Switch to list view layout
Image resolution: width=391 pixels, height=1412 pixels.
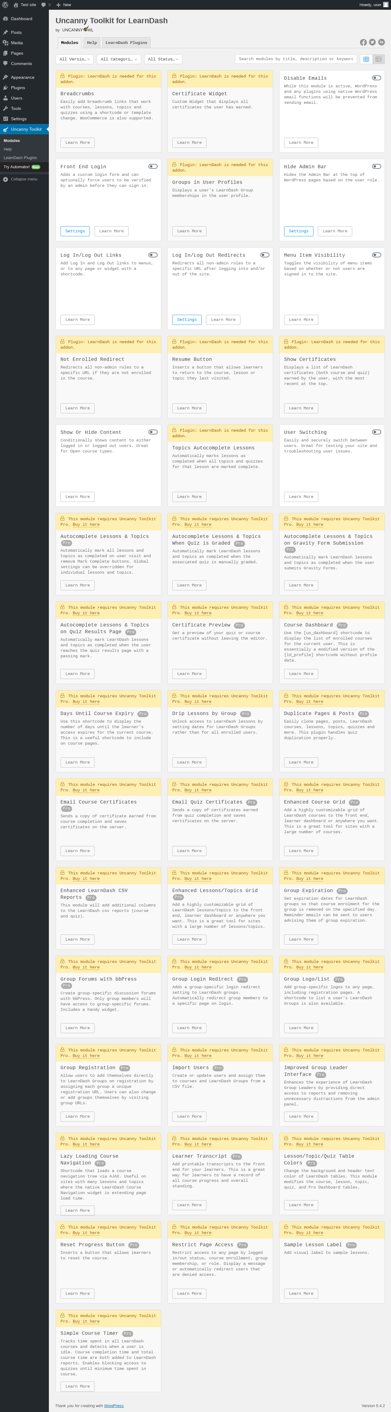point(378,59)
